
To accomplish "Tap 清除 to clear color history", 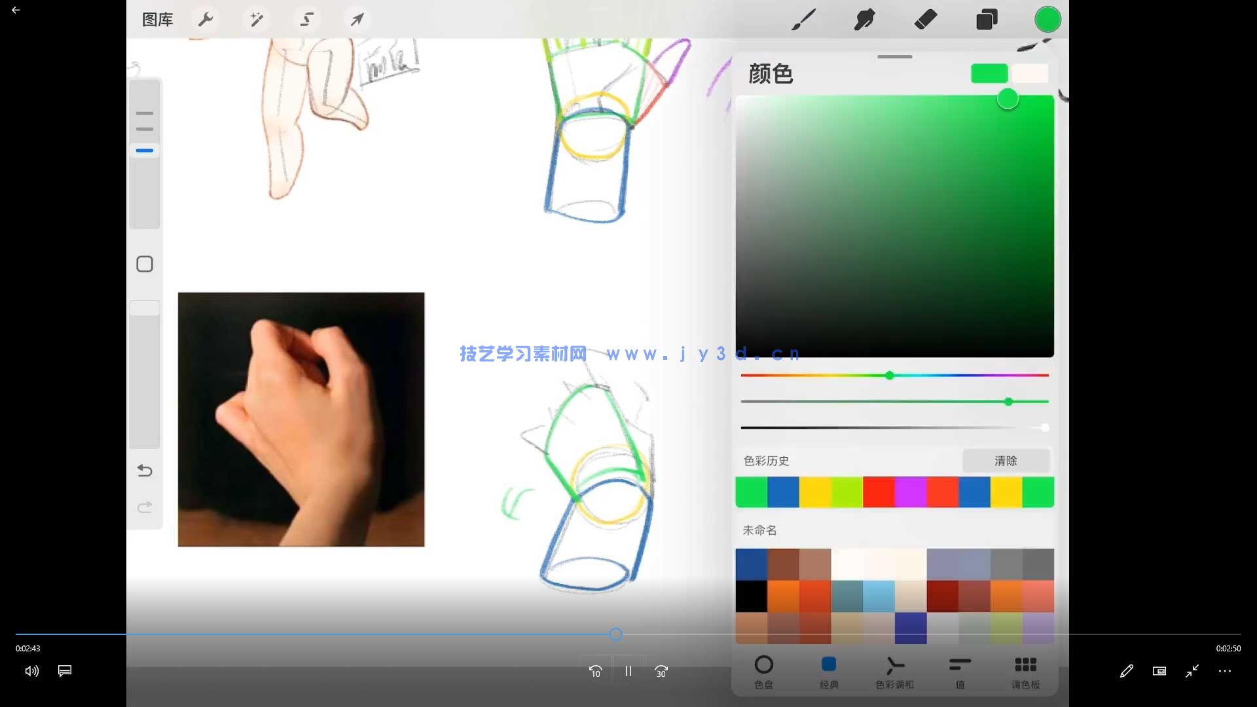I will pyautogui.click(x=1006, y=461).
